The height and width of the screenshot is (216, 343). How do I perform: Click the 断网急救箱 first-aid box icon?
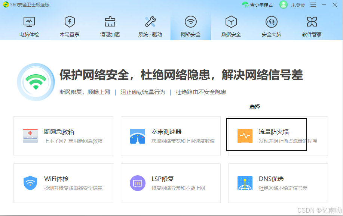pos(30,136)
